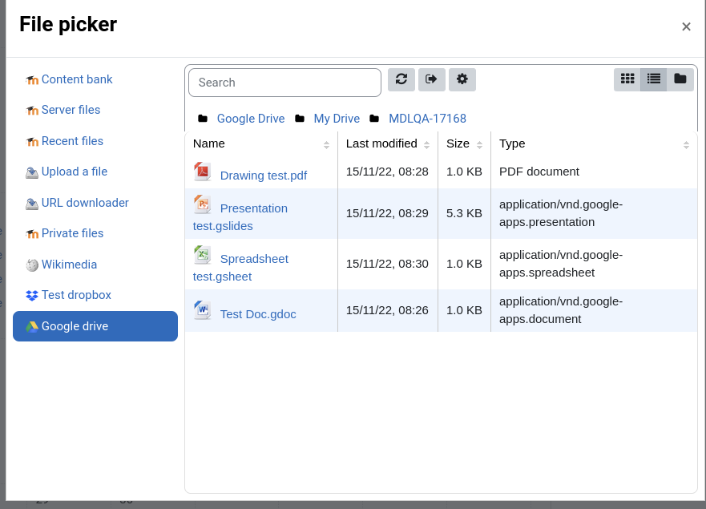Click the PDF document type cell
The height and width of the screenshot is (509, 706).
539,172
